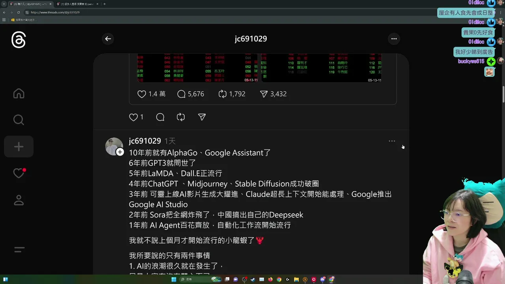Screen dimensions: 505x284
Task: Open site information icon in address bar
Action: pyautogui.click(x=27, y=12)
